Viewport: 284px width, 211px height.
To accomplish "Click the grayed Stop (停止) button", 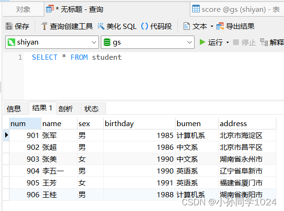I will coord(245,42).
